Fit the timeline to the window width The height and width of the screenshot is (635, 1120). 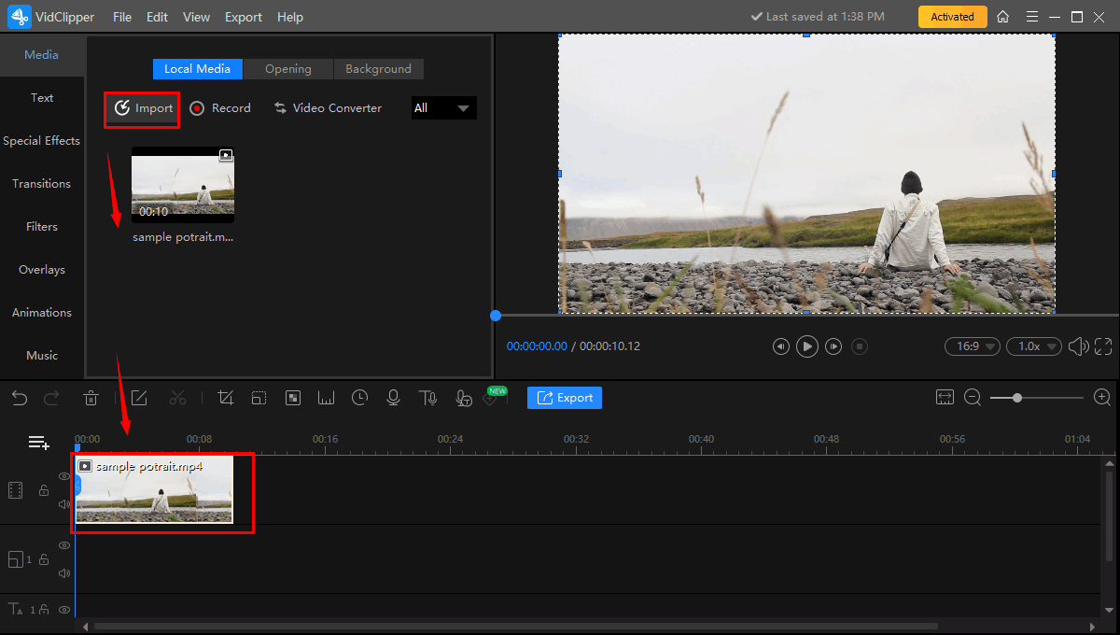945,398
